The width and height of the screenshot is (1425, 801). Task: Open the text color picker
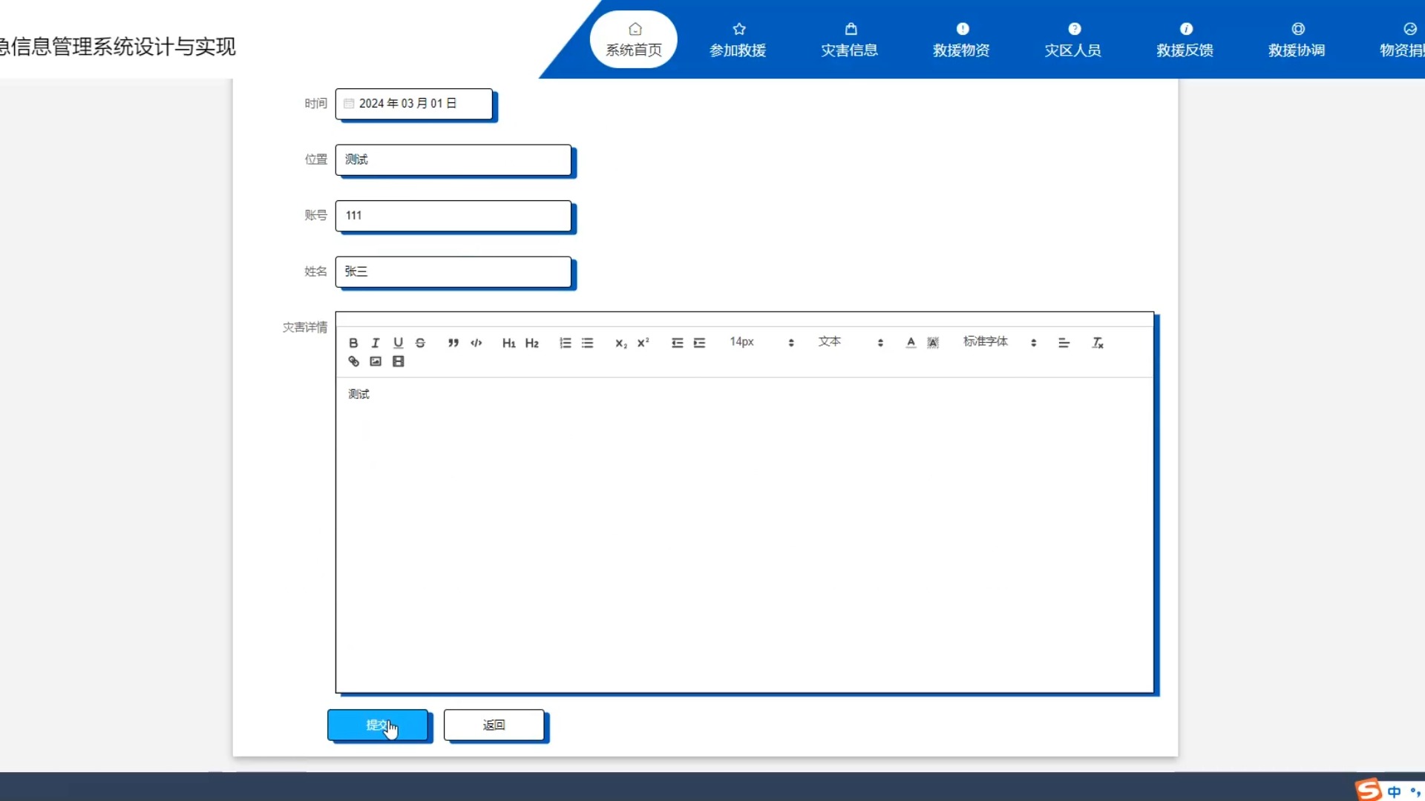tap(911, 343)
